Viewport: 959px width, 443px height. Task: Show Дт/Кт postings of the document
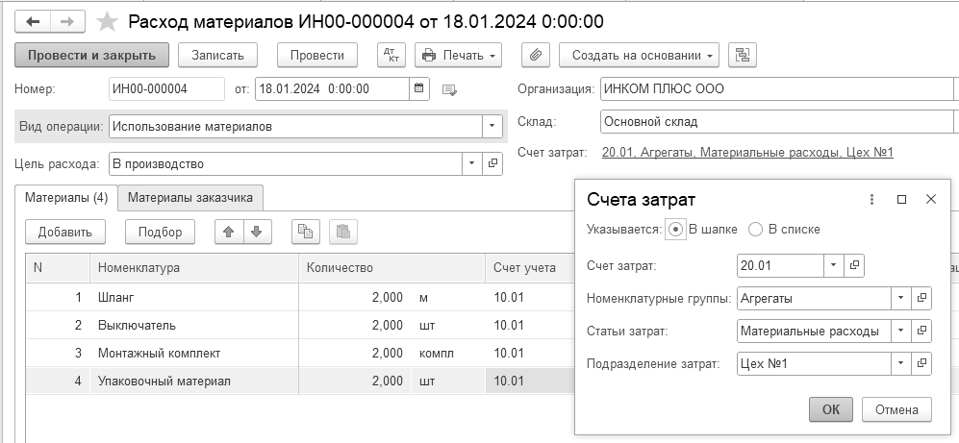pyautogui.click(x=391, y=55)
